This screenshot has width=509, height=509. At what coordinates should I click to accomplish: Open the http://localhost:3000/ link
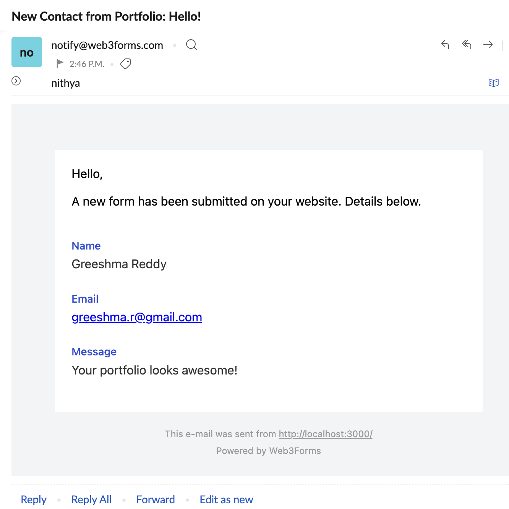point(326,434)
